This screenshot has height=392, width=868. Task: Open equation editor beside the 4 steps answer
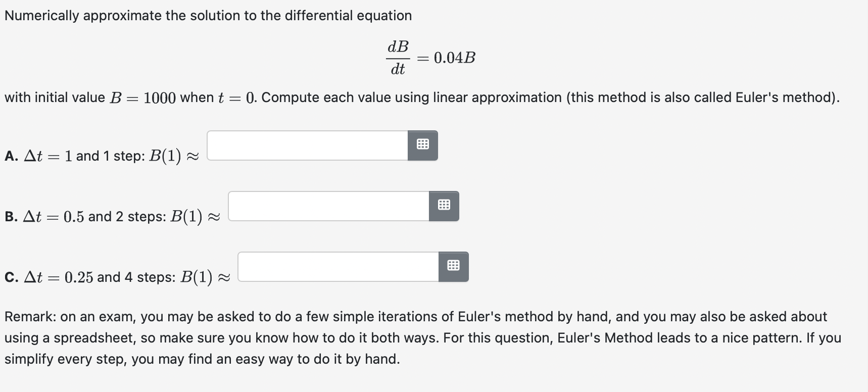(454, 267)
